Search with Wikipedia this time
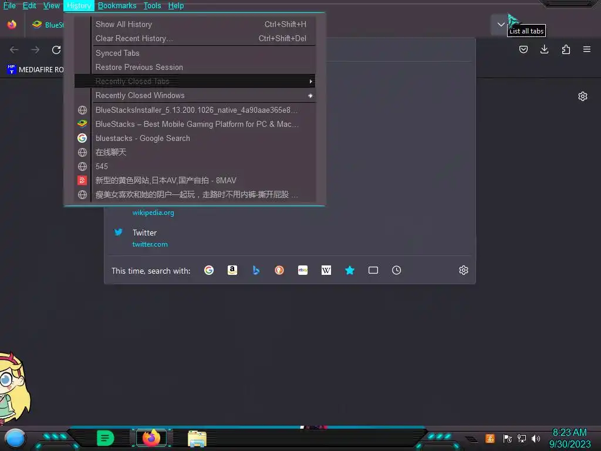This screenshot has height=451, width=601. point(326,270)
